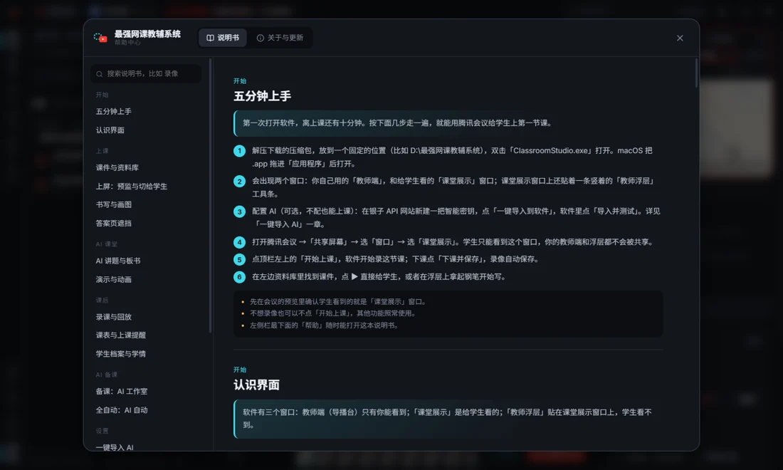This screenshot has height=470, width=783.
Task: Click the tip 先在会议的预览里确认
Action: pos(337,302)
